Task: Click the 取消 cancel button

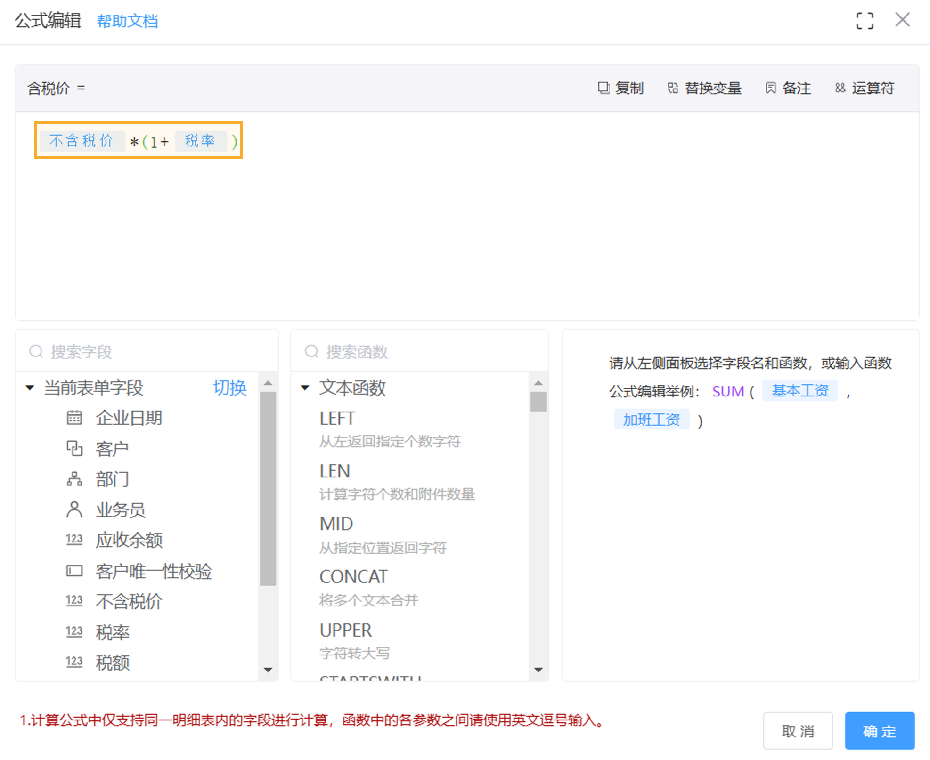Action: click(x=798, y=731)
